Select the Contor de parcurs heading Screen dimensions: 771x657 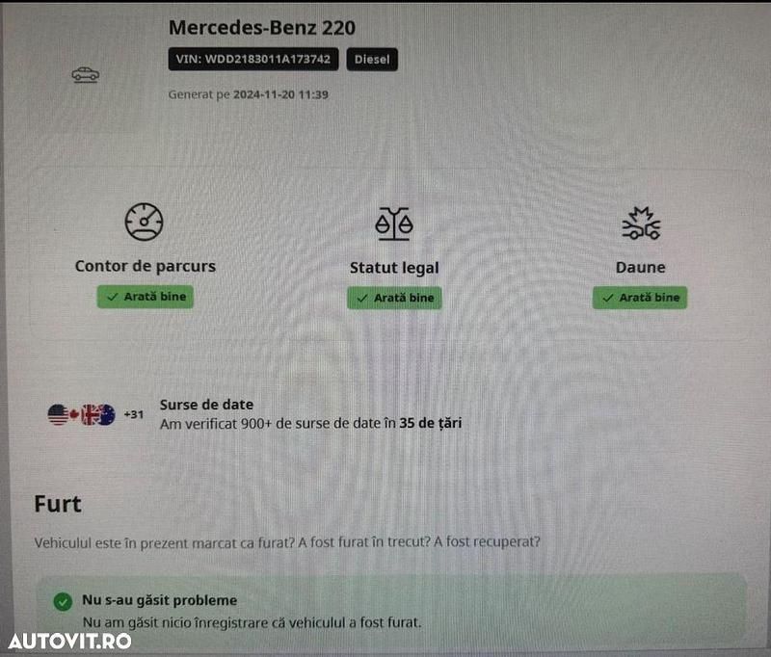146,266
